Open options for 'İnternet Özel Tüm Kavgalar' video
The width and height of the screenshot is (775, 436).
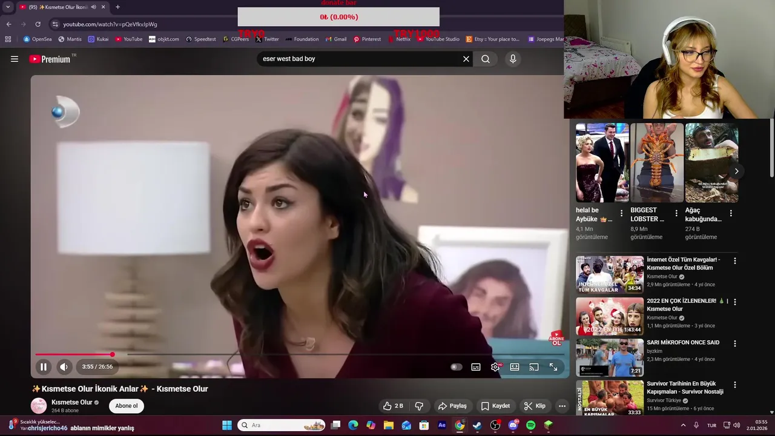pyautogui.click(x=735, y=261)
